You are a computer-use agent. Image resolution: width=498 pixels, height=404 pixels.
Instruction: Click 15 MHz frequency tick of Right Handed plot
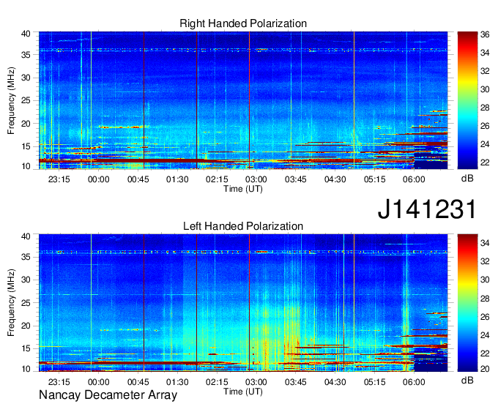coord(26,146)
